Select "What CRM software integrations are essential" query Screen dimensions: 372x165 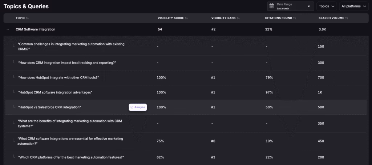point(70,141)
